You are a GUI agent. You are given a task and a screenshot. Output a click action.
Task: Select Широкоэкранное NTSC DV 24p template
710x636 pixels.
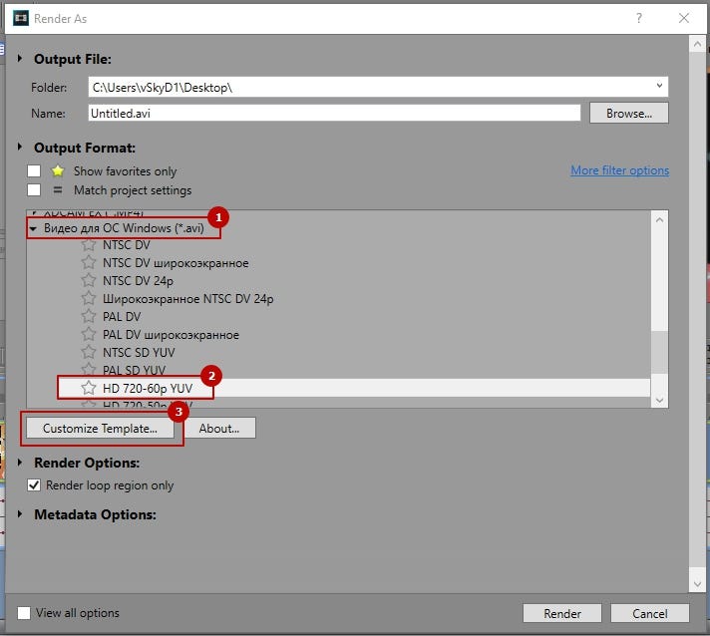tap(187, 299)
